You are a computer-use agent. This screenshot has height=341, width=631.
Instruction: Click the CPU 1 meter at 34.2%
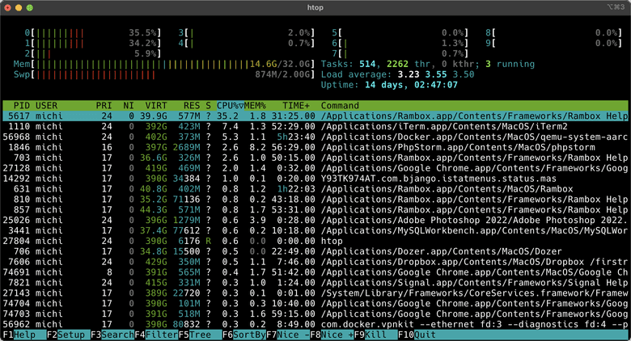[x=92, y=43]
